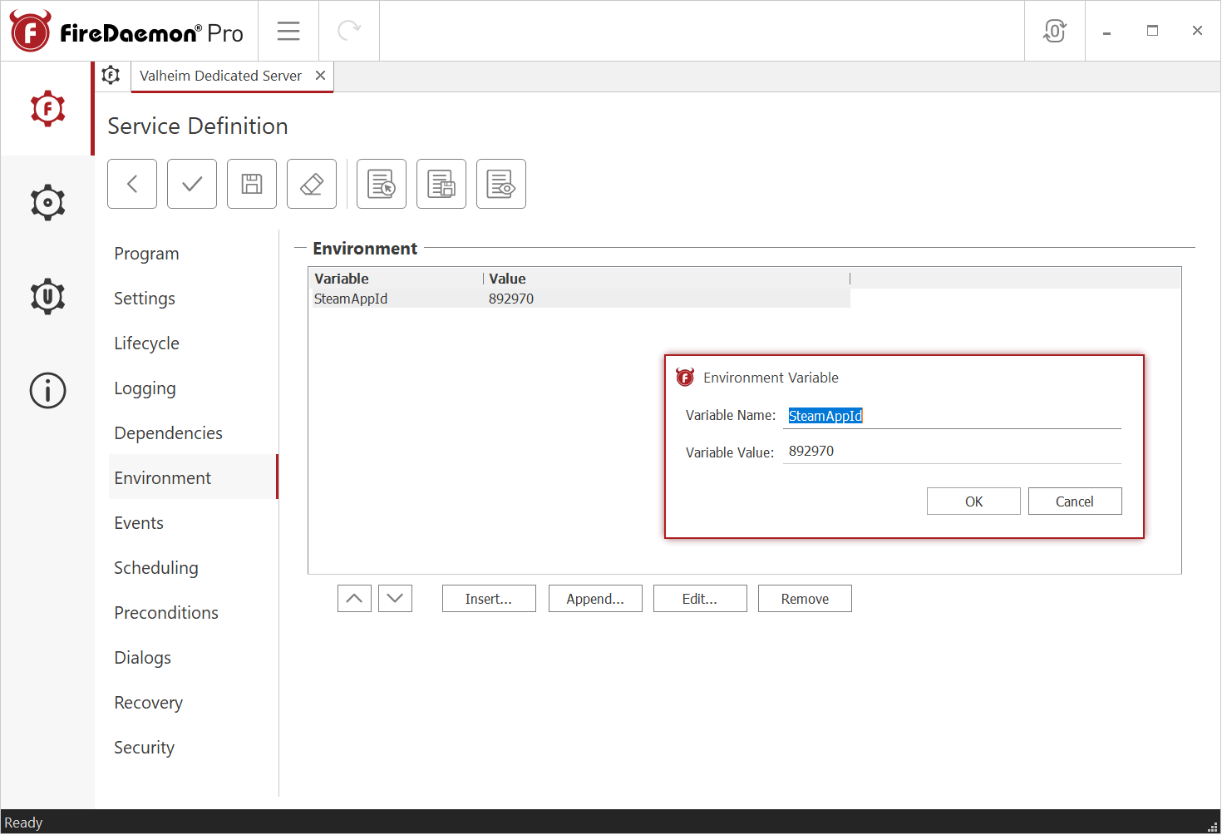
Task: Click the document with save toolbar icon
Action: [441, 184]
